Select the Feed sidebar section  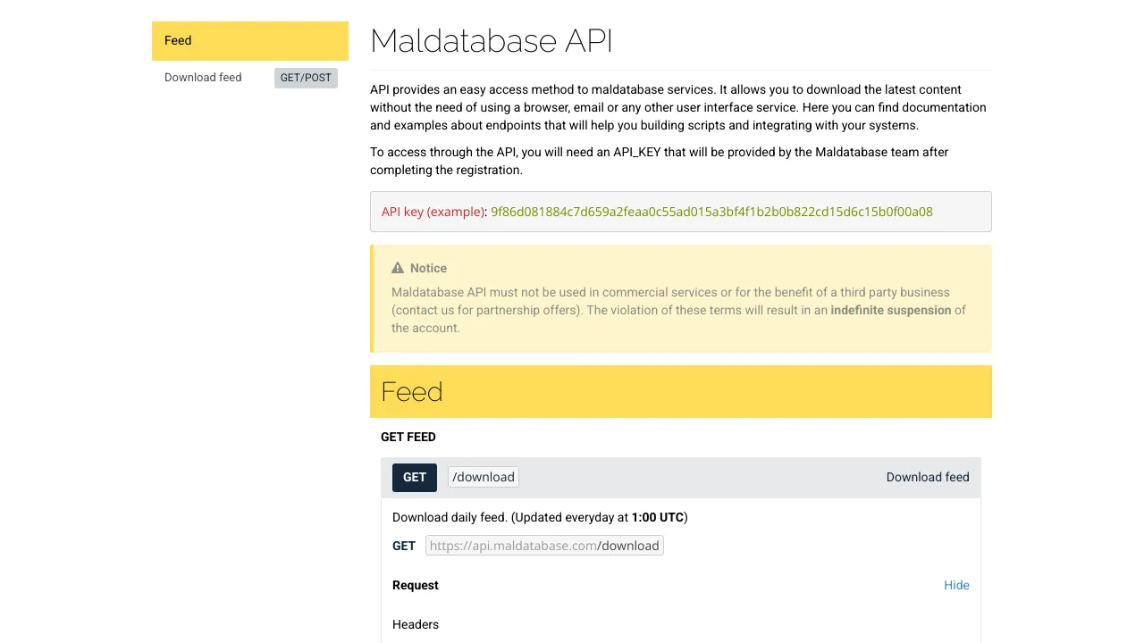(x=250, y=41)
